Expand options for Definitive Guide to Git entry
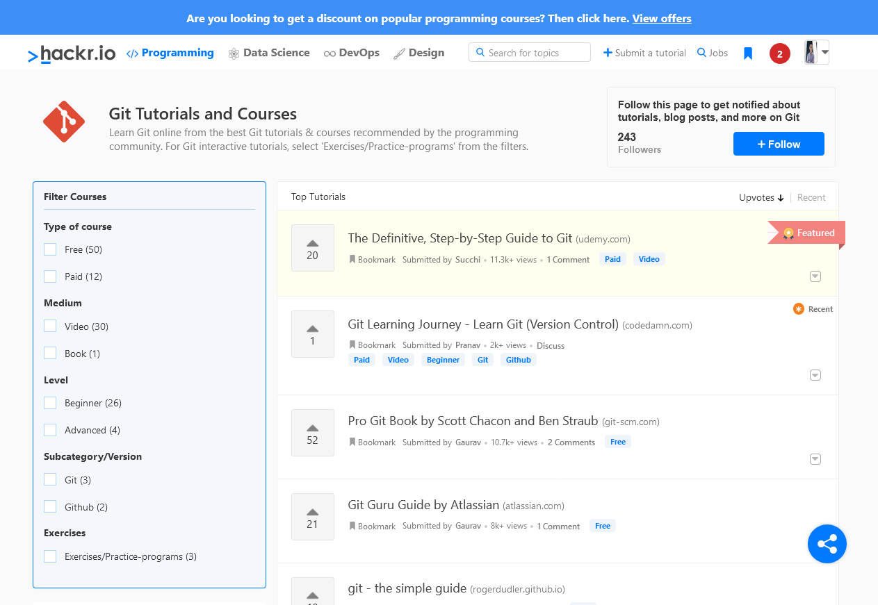Image resolution: width=878 pixels, height=605 pixels. (x=815, y=276)
